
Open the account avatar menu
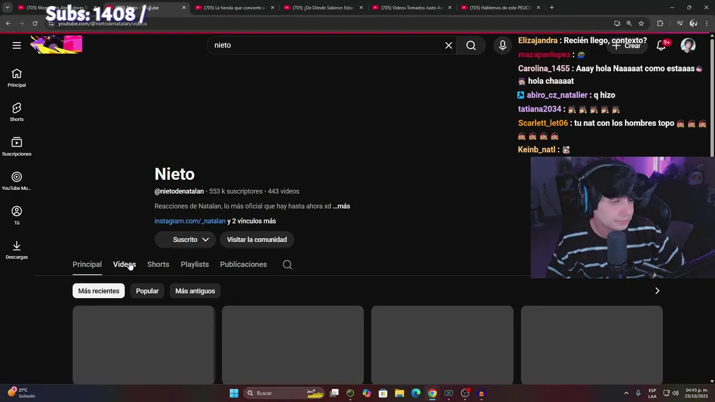688,45
